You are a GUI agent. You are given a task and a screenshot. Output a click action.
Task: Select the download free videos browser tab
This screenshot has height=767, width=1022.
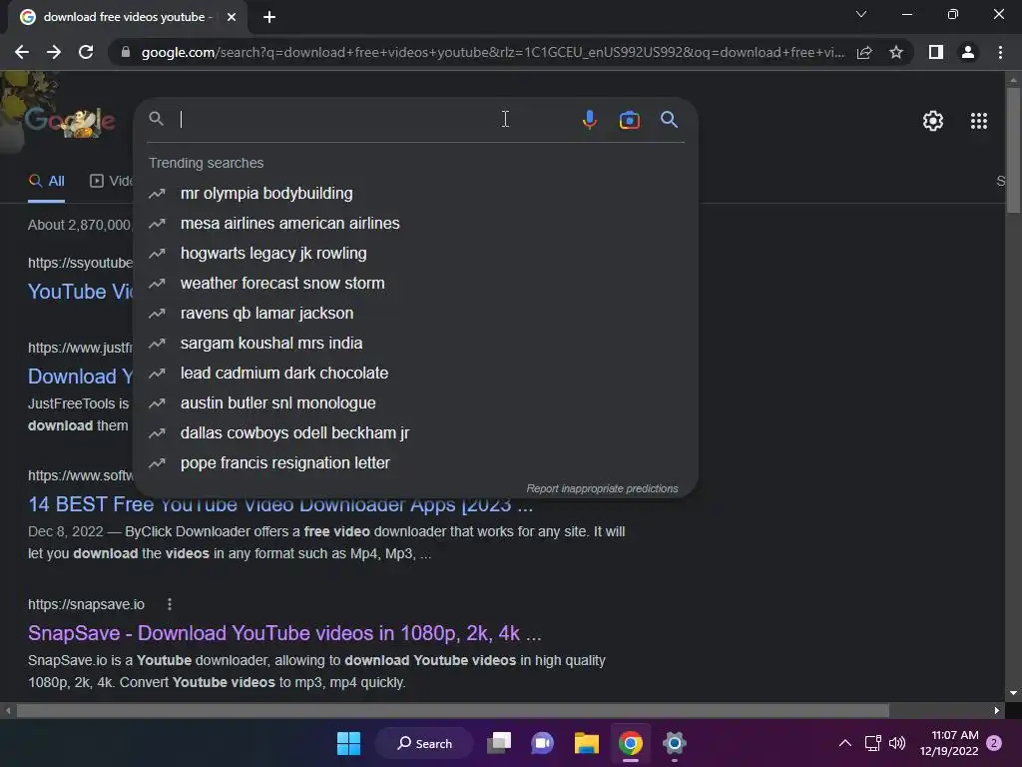click(x=128, y=17)
